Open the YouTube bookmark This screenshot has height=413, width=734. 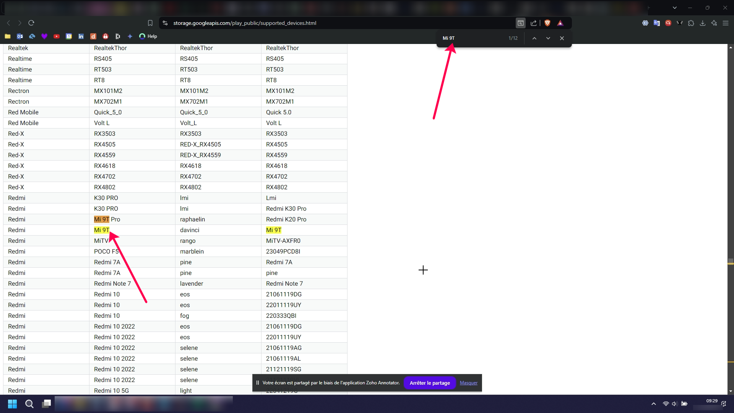click(x=57, y=36)
